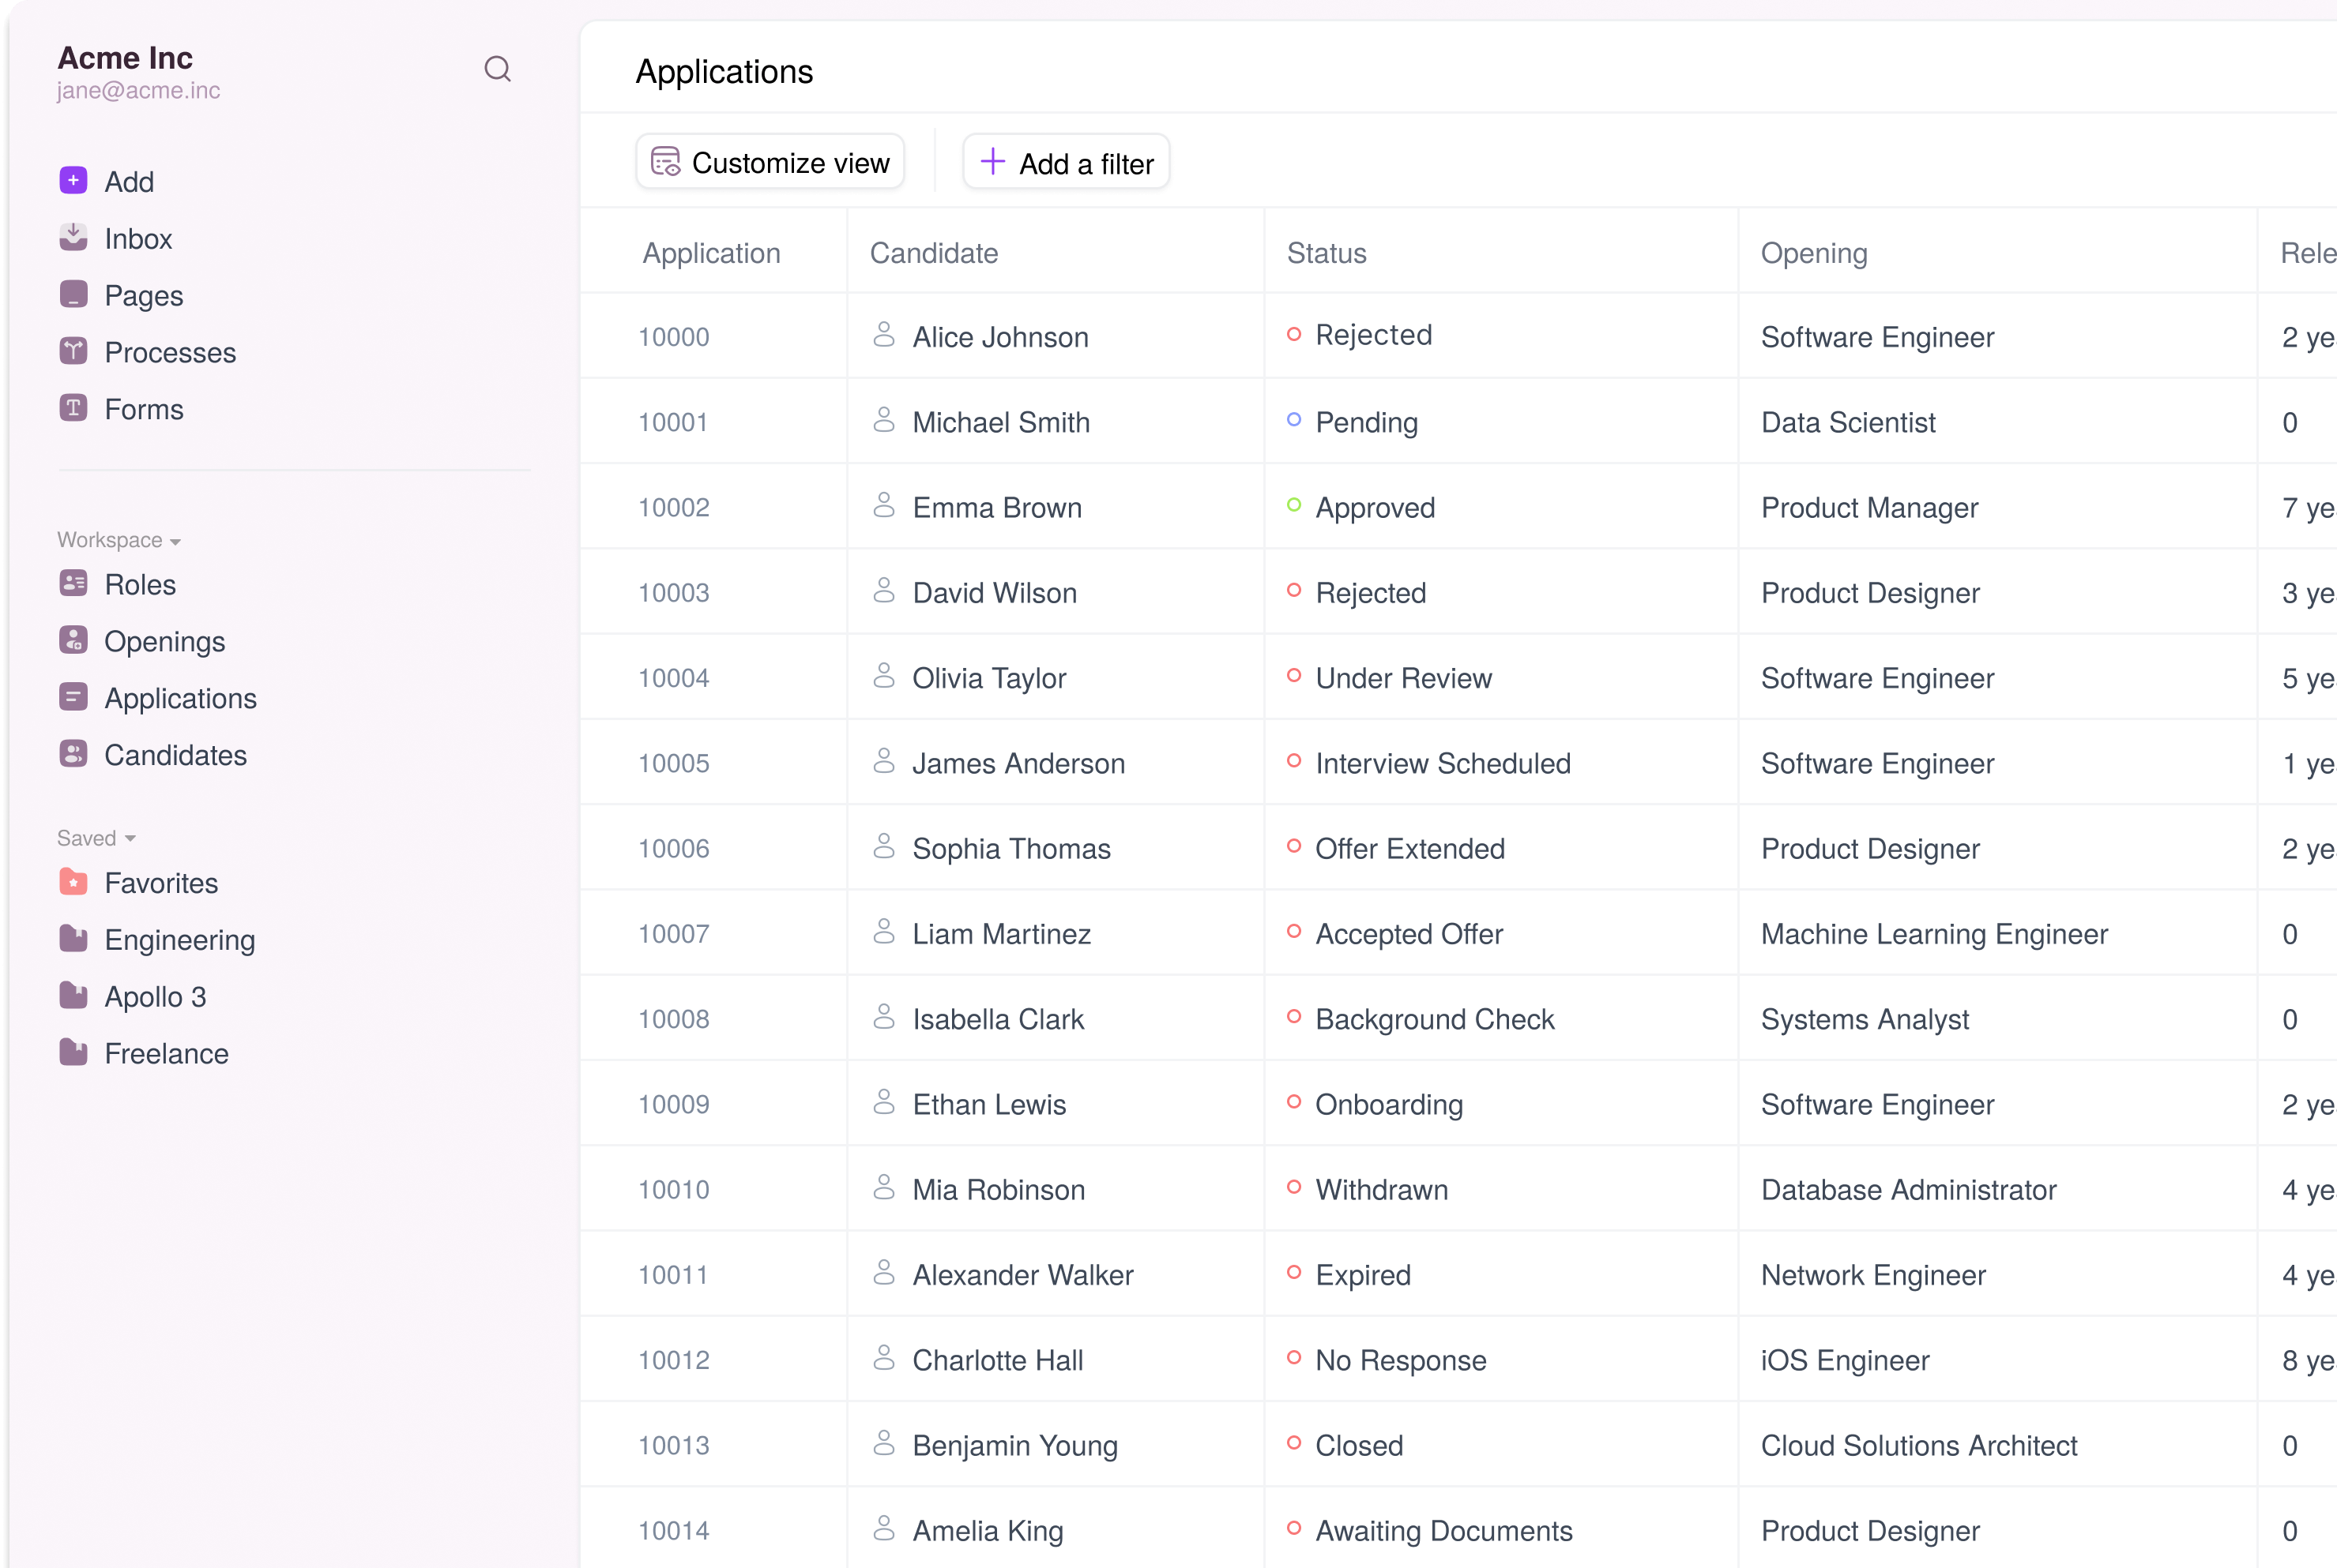The width and height of the screenshot is (2337, 1568).
Task: Click Approved status dot for Emma Brown
Action: [x=1293, y=505]
